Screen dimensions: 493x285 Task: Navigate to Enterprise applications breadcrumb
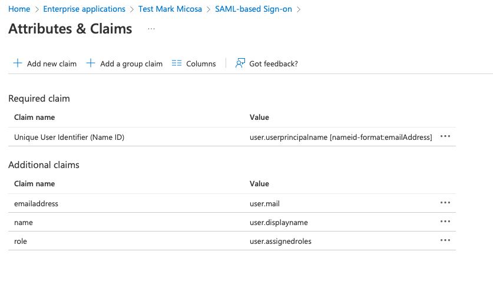(84, 9)
